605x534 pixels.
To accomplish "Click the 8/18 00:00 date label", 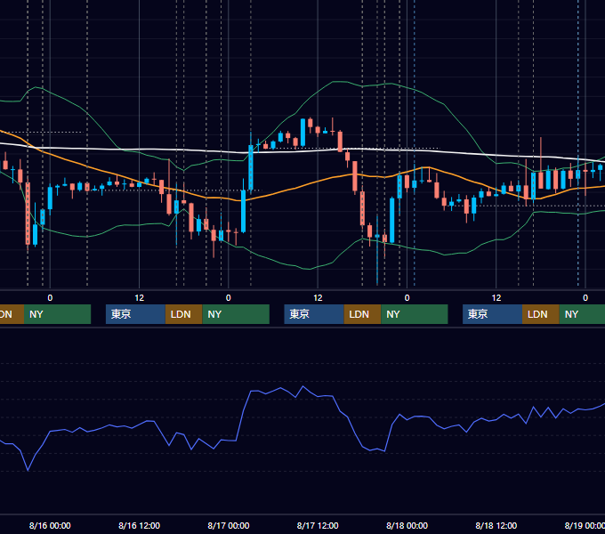I will 407,525.
